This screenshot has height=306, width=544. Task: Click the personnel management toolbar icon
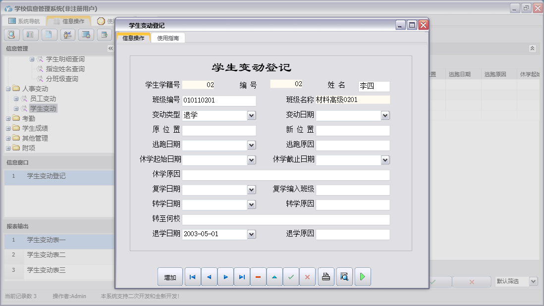[x=67, y=35]
